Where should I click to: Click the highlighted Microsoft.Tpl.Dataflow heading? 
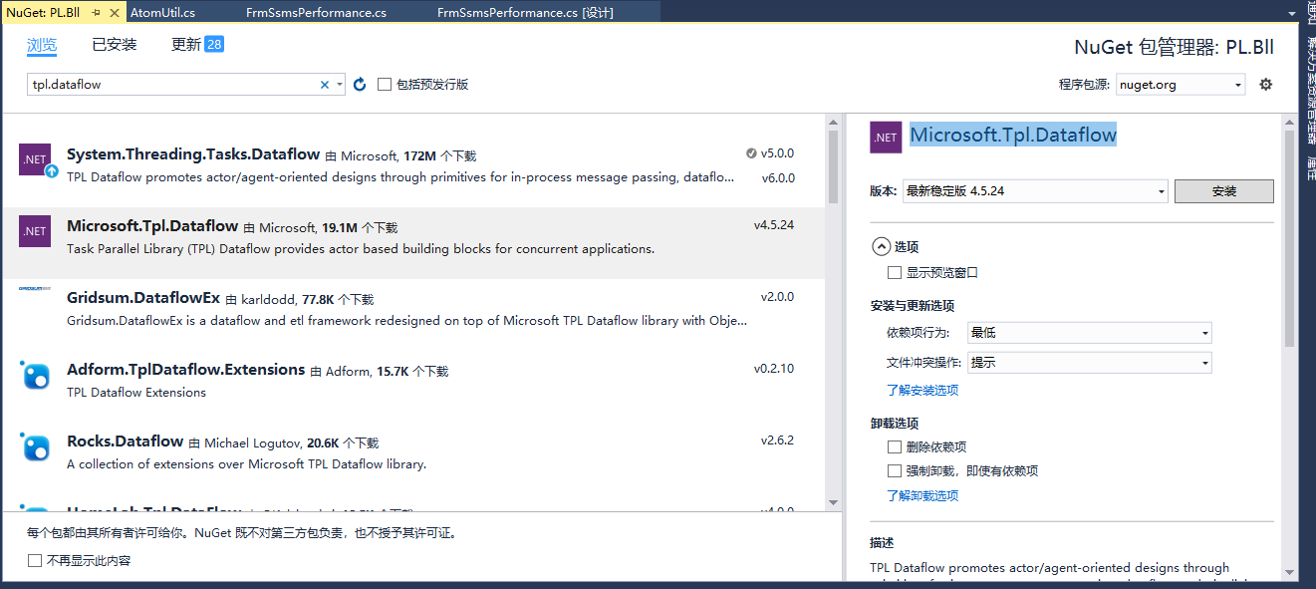pyautogui.click(x=1013, y=136)
